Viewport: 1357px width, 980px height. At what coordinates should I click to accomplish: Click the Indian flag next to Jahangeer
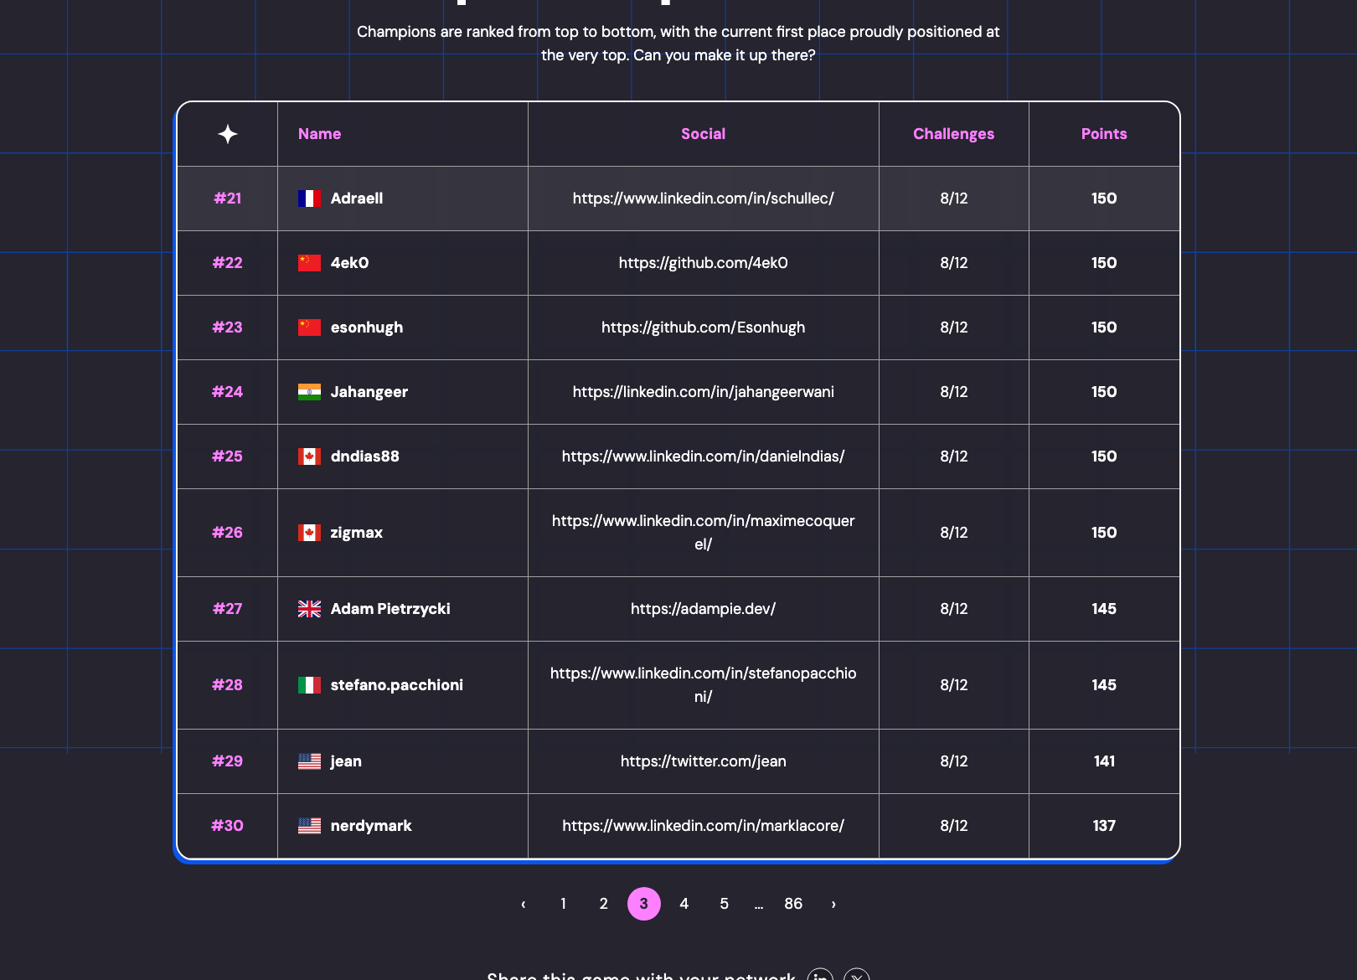point(309,392)
